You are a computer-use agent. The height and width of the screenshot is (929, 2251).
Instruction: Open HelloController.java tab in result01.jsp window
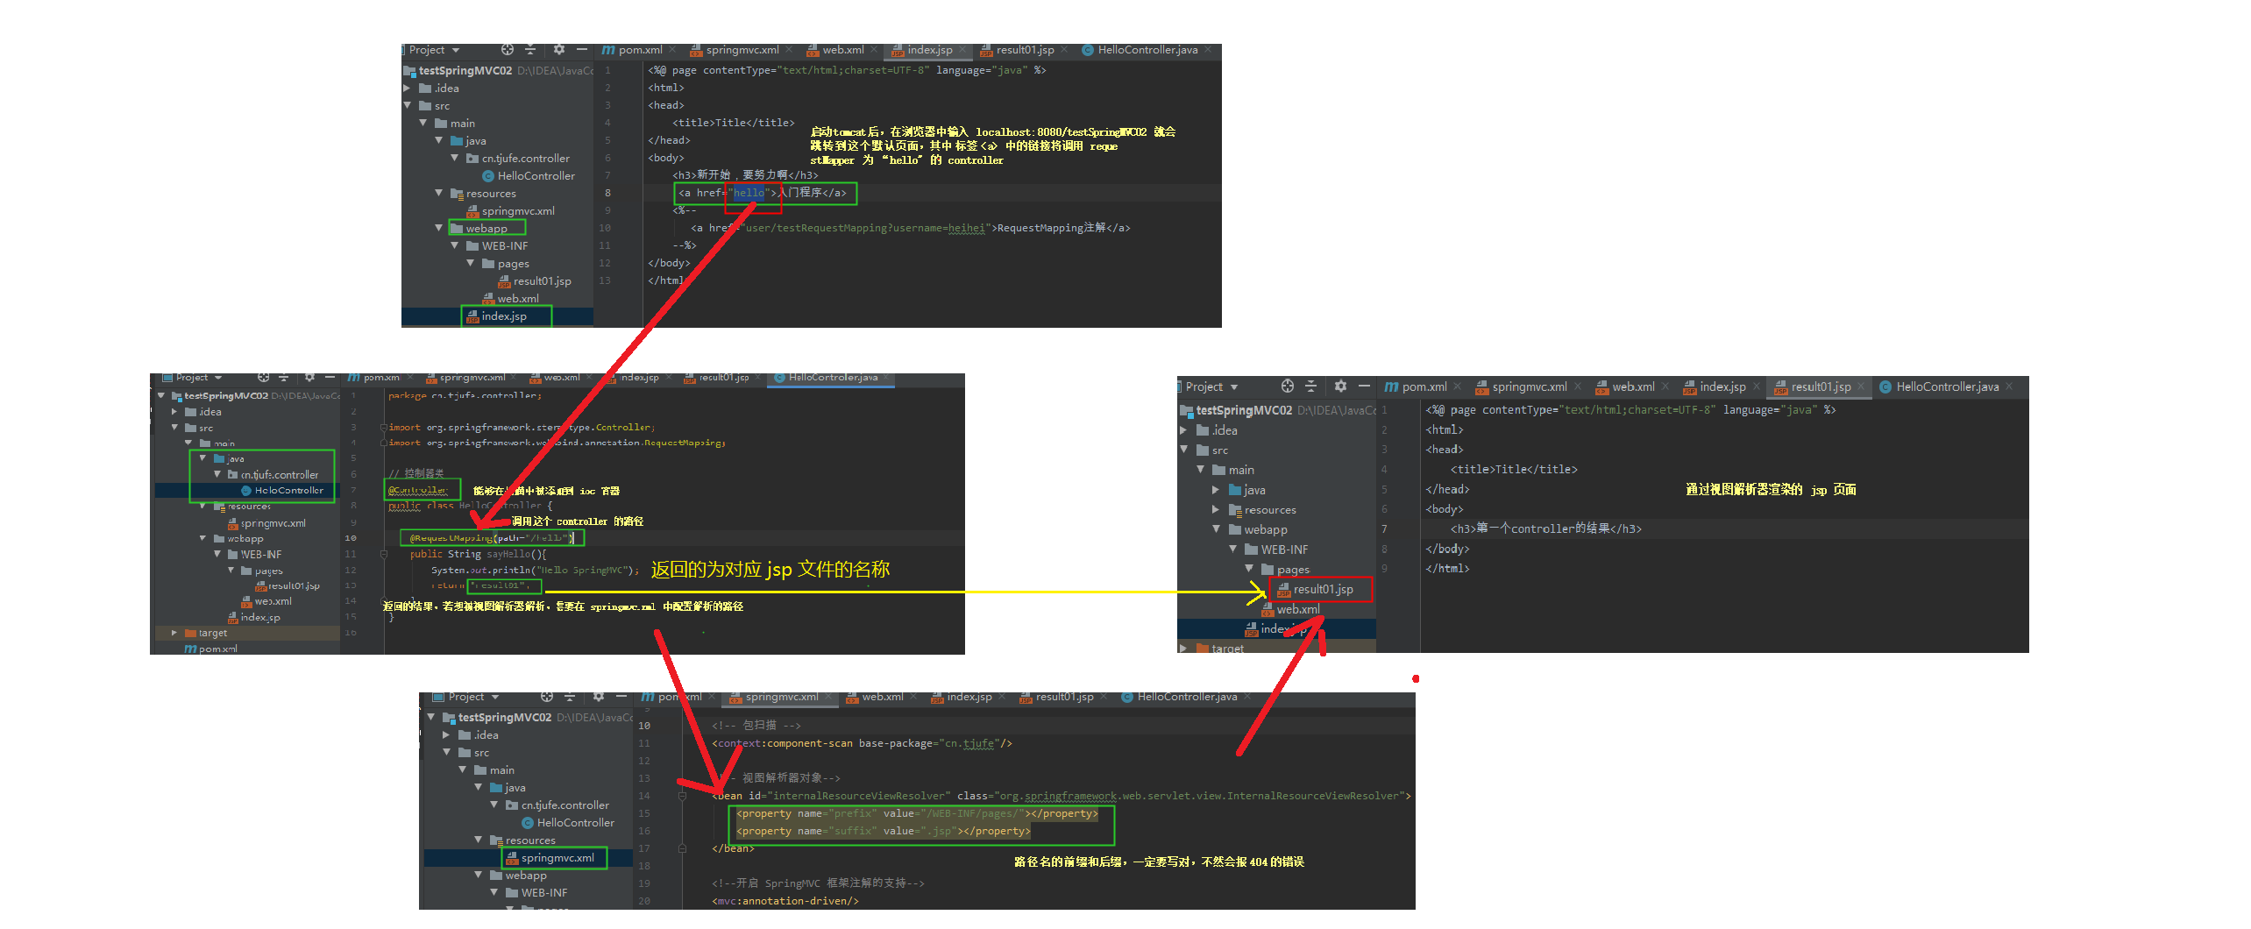1939,386
